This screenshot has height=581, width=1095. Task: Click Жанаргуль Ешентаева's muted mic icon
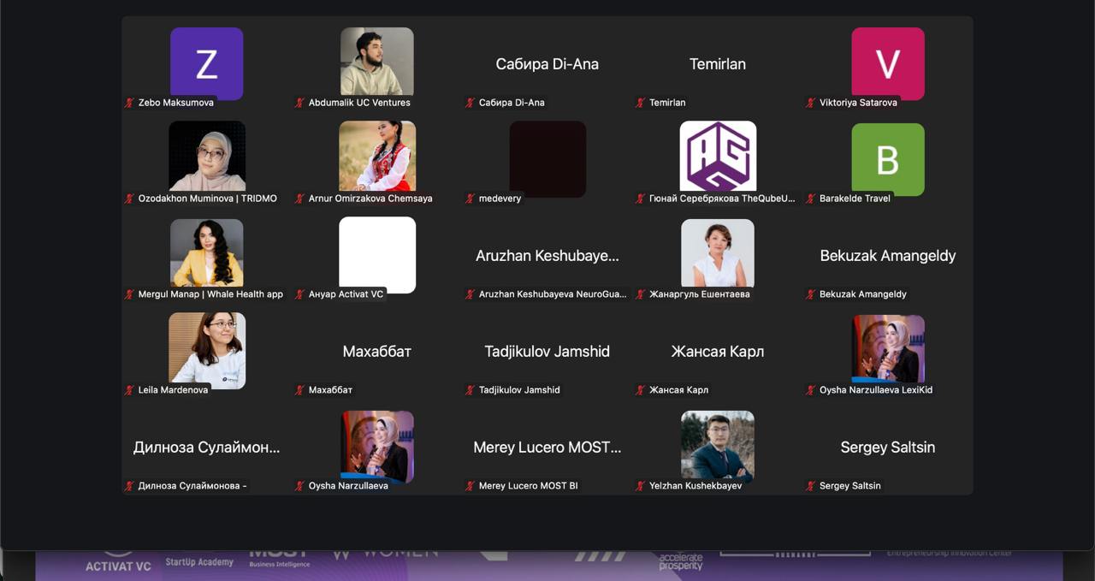[641, 294]
